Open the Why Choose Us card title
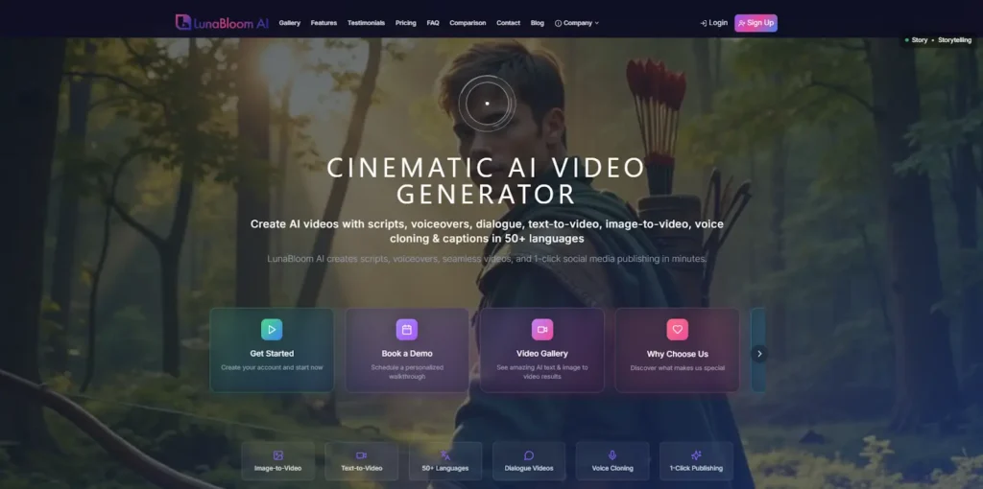This screenshot has height=489, width=983. pos(678,354)
